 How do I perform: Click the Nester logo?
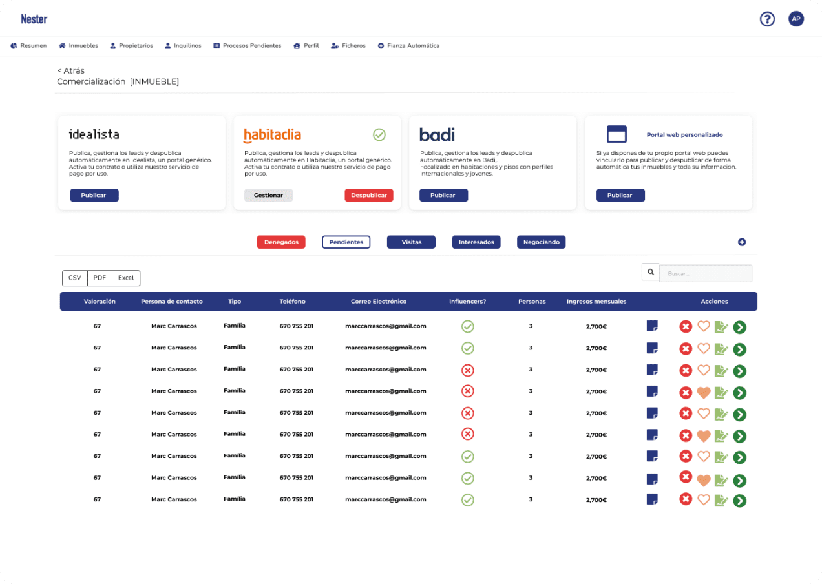[34, 19]
